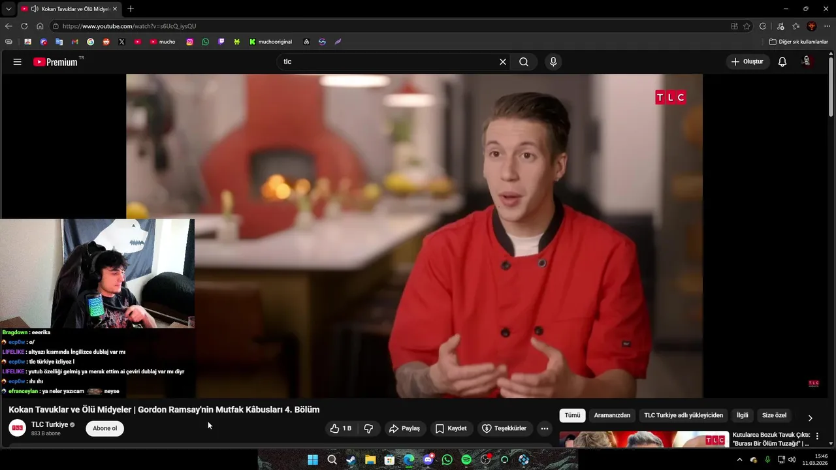Screen dimensions: 836x470
Task: Open the Oluştur create button
Action: click(747, 62)
